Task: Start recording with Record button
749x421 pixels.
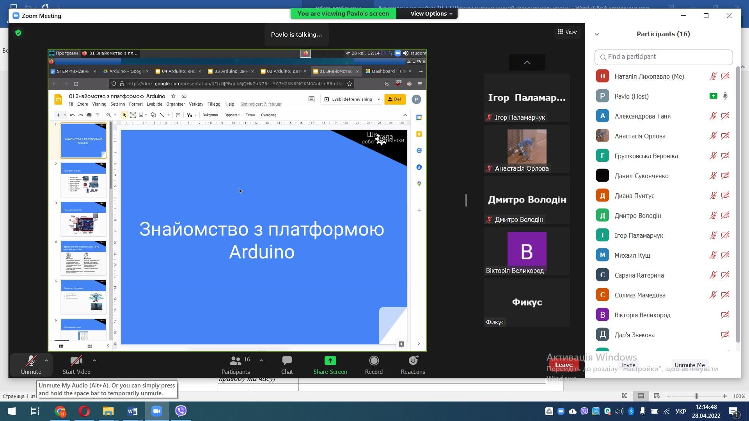Action: point(374,365)
